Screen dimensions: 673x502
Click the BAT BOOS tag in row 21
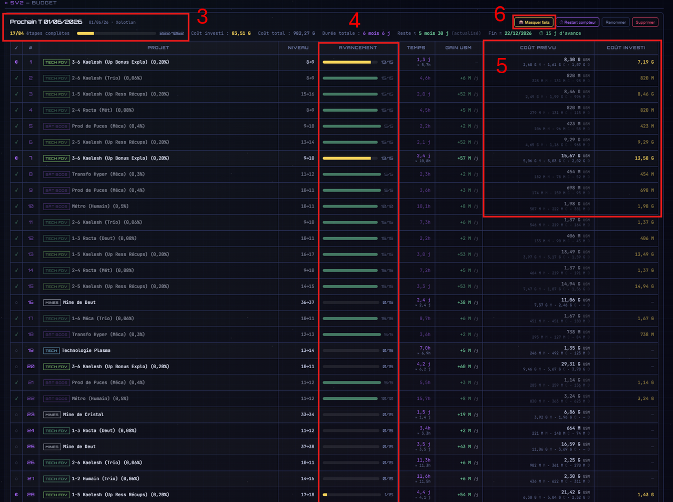point(56,382)
